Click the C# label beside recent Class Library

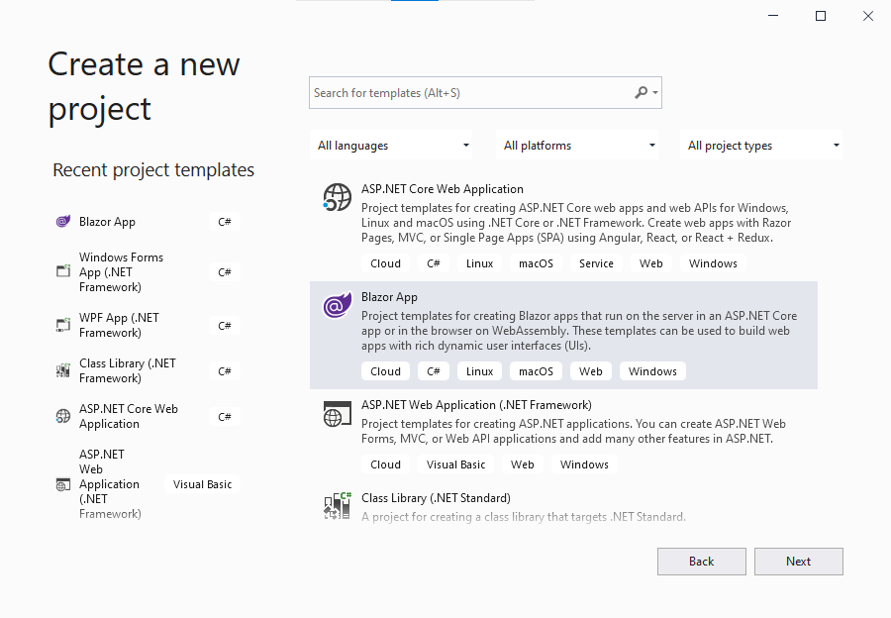[x=225, y=371]
